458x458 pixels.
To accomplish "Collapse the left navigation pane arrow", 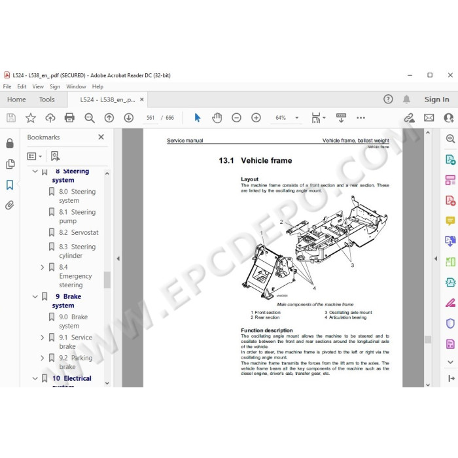I will pos(118,258).
